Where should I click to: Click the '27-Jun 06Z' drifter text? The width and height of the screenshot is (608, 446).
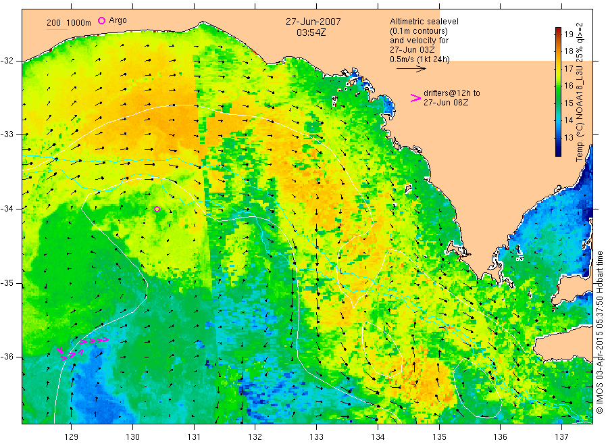tap(446, 103)
